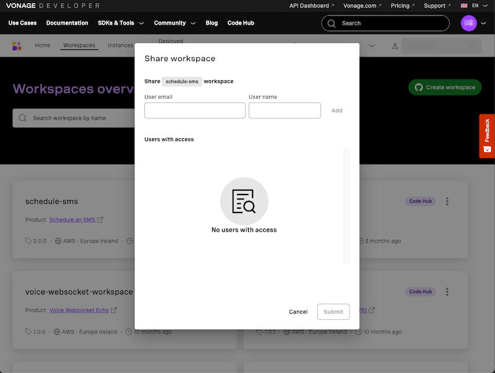Click the colorful apps grid icon
Viewport: 495px width, 373px height.
(x=17, y=45)
